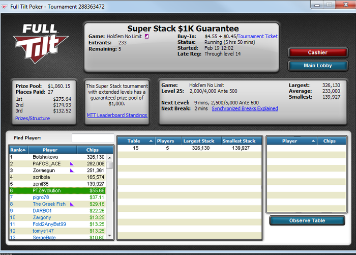Sort player list by Rank column

point(19,150)
